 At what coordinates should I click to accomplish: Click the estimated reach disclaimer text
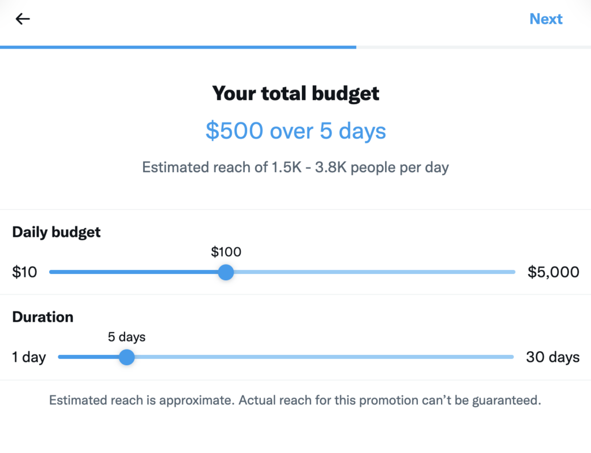point(295,400)
